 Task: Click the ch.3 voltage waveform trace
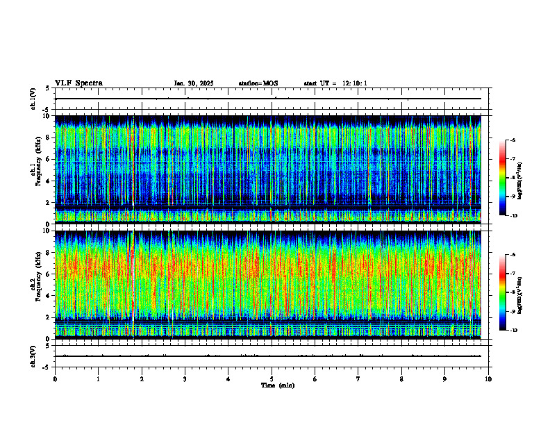pos(268,356)
